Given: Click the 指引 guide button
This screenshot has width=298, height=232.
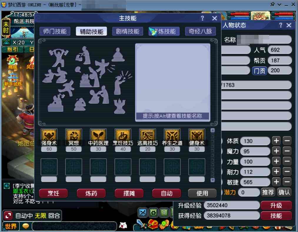Looking at the screenshot, I should (13, 50).
